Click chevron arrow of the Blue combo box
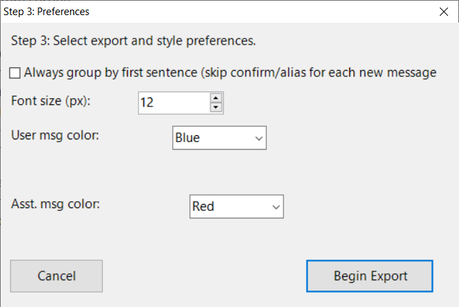 point(259,138)
